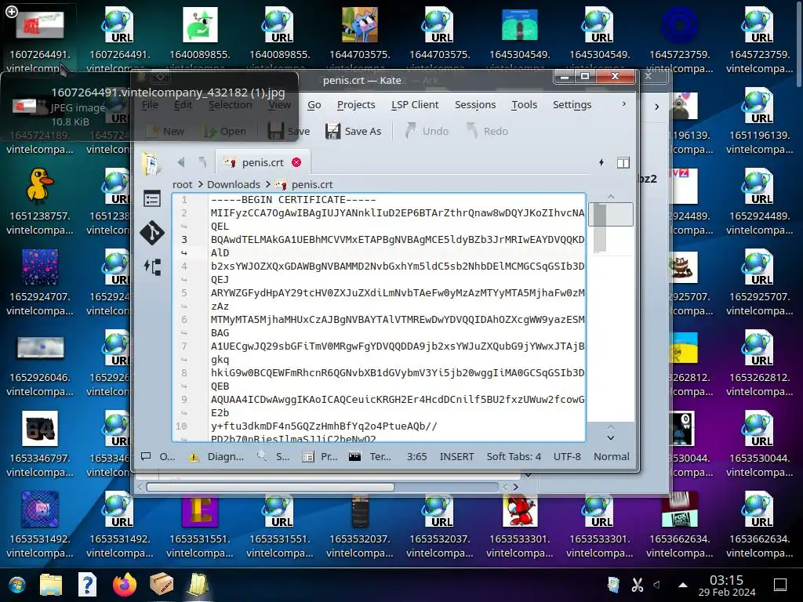
Task: Select the penis.crt document tab
Action: (x=263, y=162)
